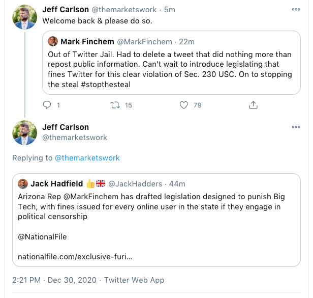Open the @themarketswork reply link
The height and width of the screenshot is (298, 313).
[87, 158]
